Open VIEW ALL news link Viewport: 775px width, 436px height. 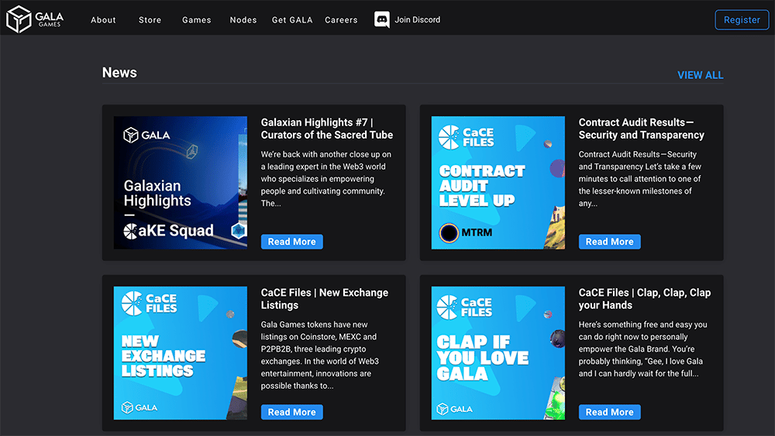701,75
